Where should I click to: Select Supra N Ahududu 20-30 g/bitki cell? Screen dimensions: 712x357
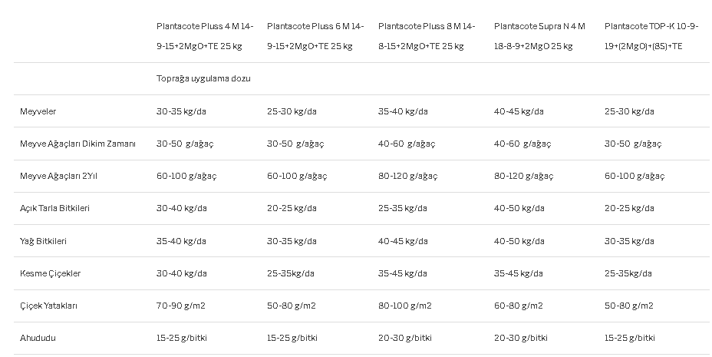[521, 338]
